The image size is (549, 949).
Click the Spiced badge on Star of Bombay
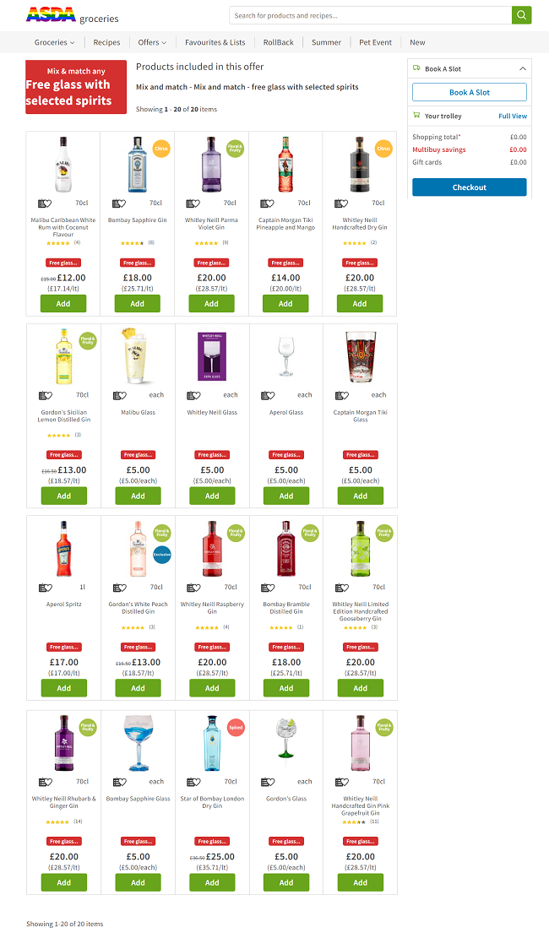click(x=236, y=728)
